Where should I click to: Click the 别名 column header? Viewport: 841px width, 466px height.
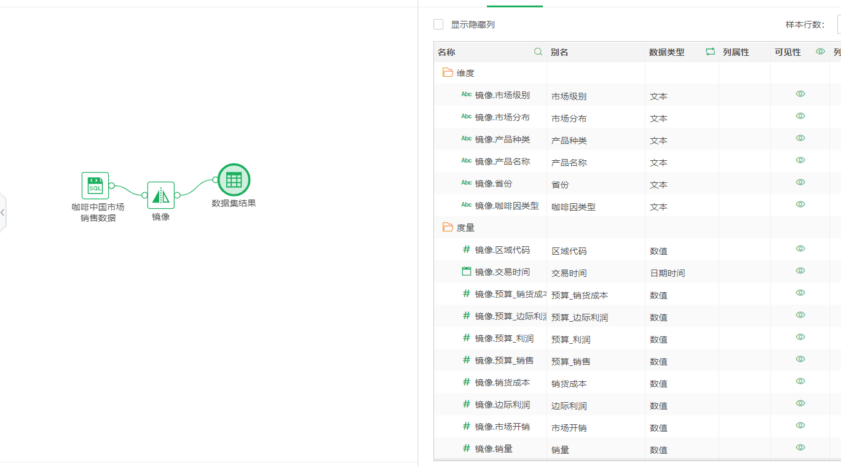559,53
